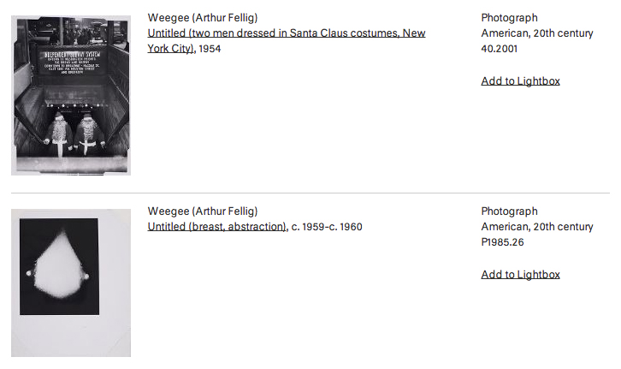The height and width of the screenshot is (369, 621).
Task: Select accession number P1985.26
Action: (505, 242)
